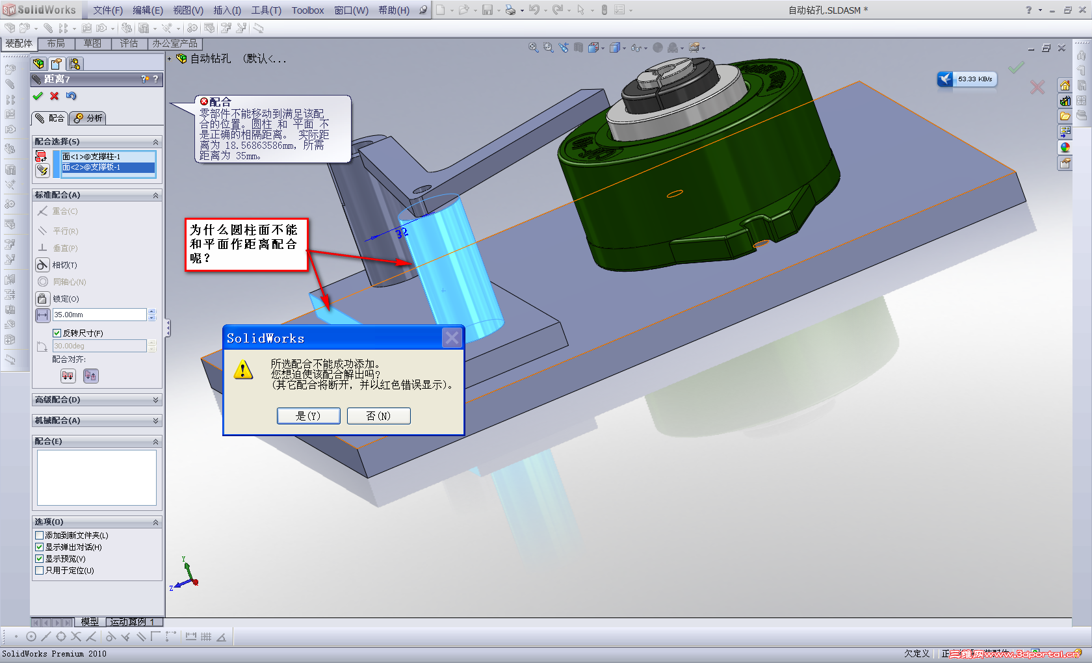Click the 35.00mm distance input field

pyautogui.click(x=99, y=315)
